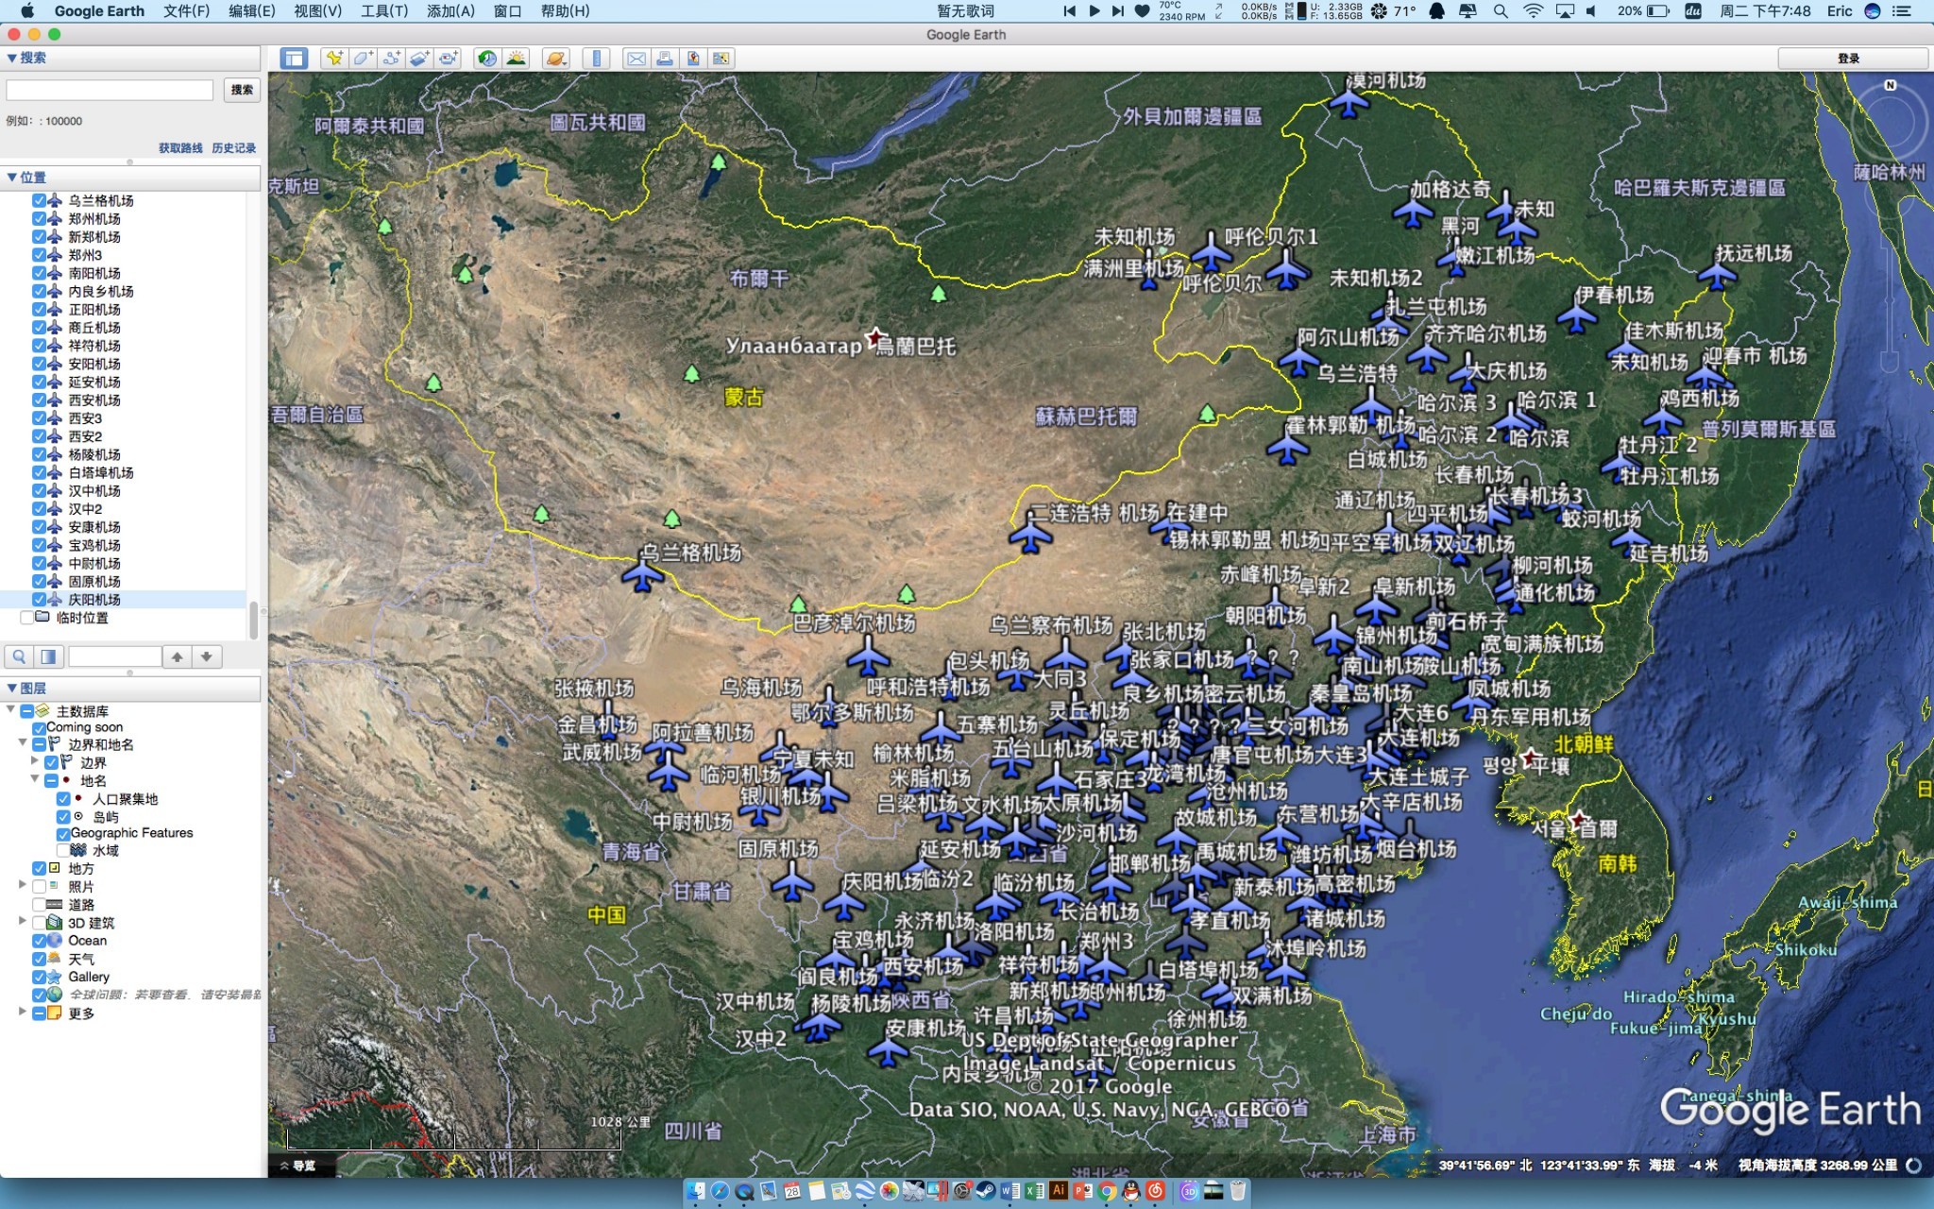This screenshot has width=1934, height=1209.
Task: Show historical imagery clock icon
Action: point(487,59)
